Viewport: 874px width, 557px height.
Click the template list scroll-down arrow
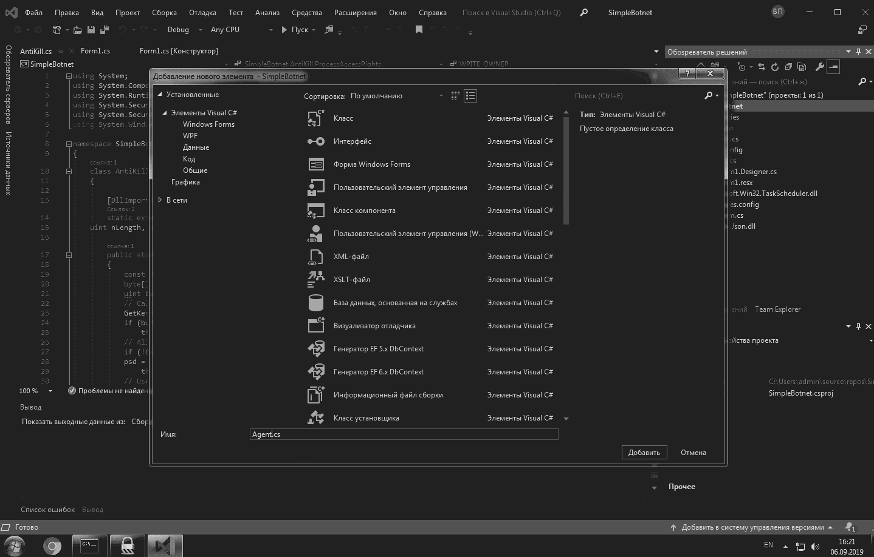(566, 419)
